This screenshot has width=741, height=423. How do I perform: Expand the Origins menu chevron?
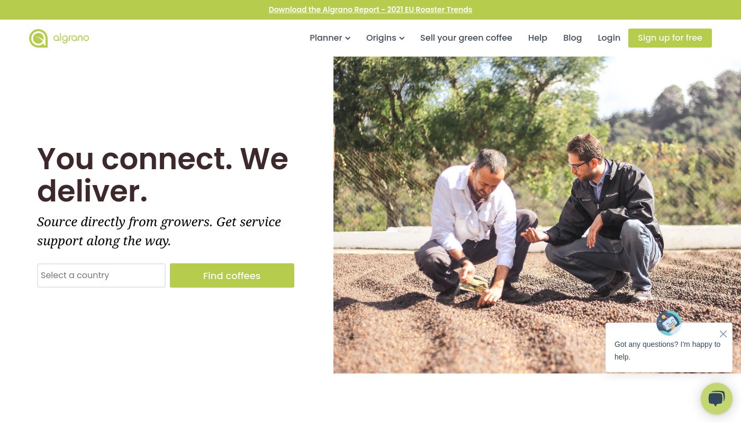tap(402, 38)
